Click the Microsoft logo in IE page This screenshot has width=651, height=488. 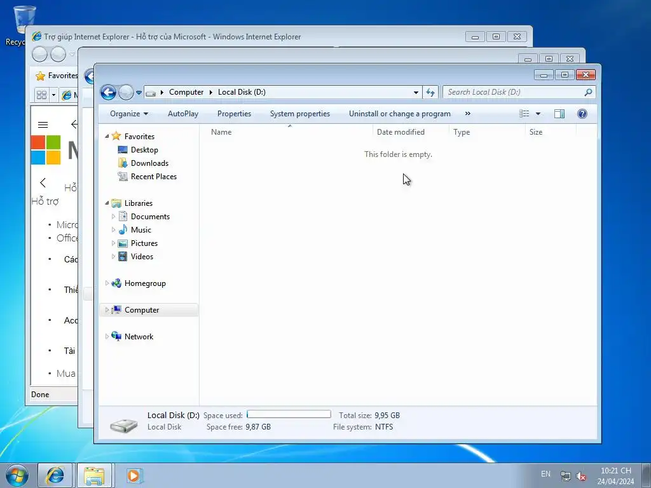(x=46, y=150)
